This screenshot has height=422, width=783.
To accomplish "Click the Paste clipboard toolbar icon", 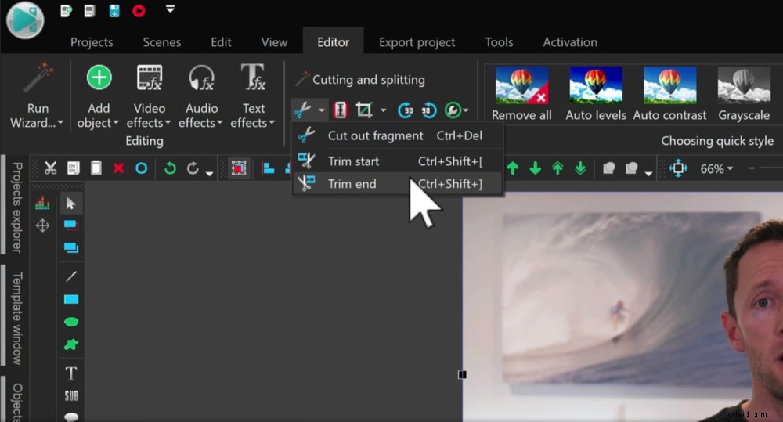I will click(96, 168).
